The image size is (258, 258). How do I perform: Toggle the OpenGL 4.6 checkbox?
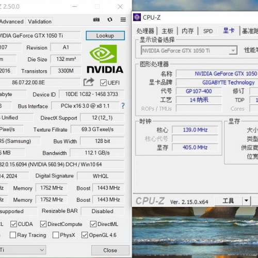(85, 235)
